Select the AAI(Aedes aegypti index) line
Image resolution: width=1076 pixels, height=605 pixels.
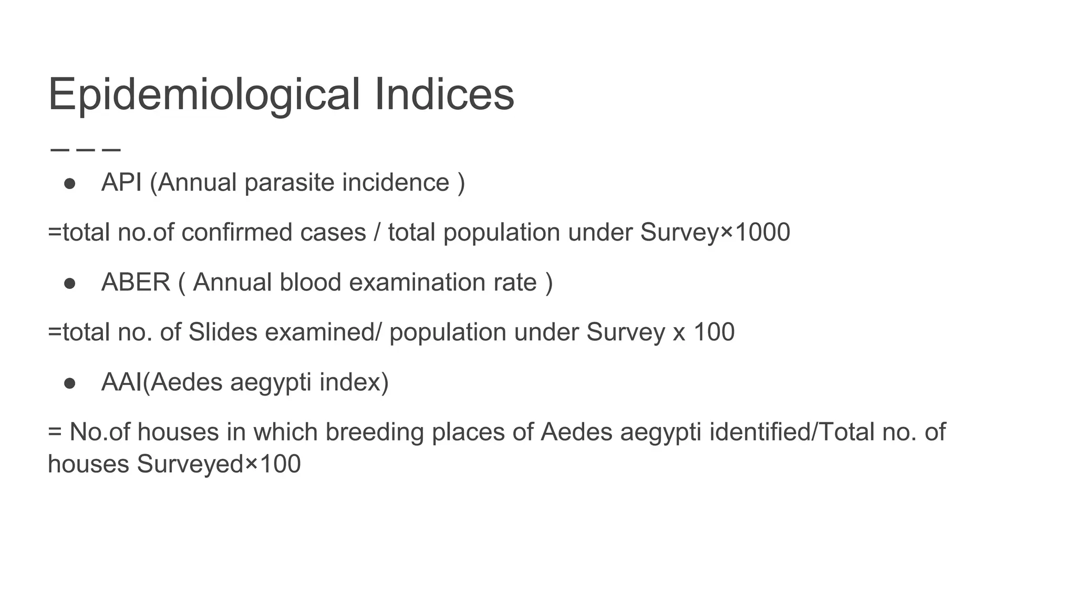[245, 382]
